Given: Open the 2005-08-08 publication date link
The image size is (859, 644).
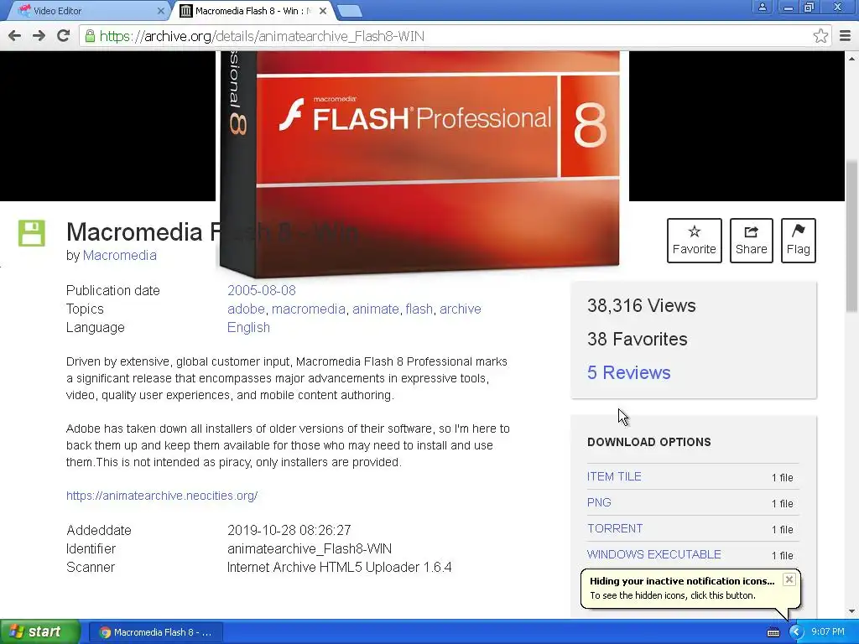Looking at the screenshot, I should 262,290.
